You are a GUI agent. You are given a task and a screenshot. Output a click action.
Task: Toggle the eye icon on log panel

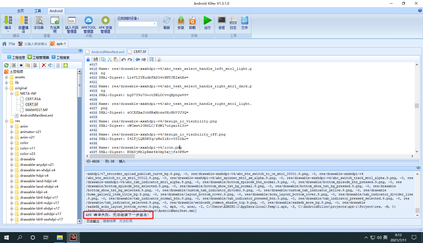418,168
